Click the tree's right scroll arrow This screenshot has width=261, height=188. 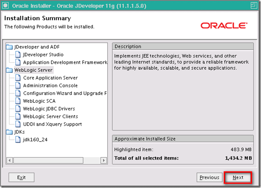pyautogui.click(x=104, y=160)
